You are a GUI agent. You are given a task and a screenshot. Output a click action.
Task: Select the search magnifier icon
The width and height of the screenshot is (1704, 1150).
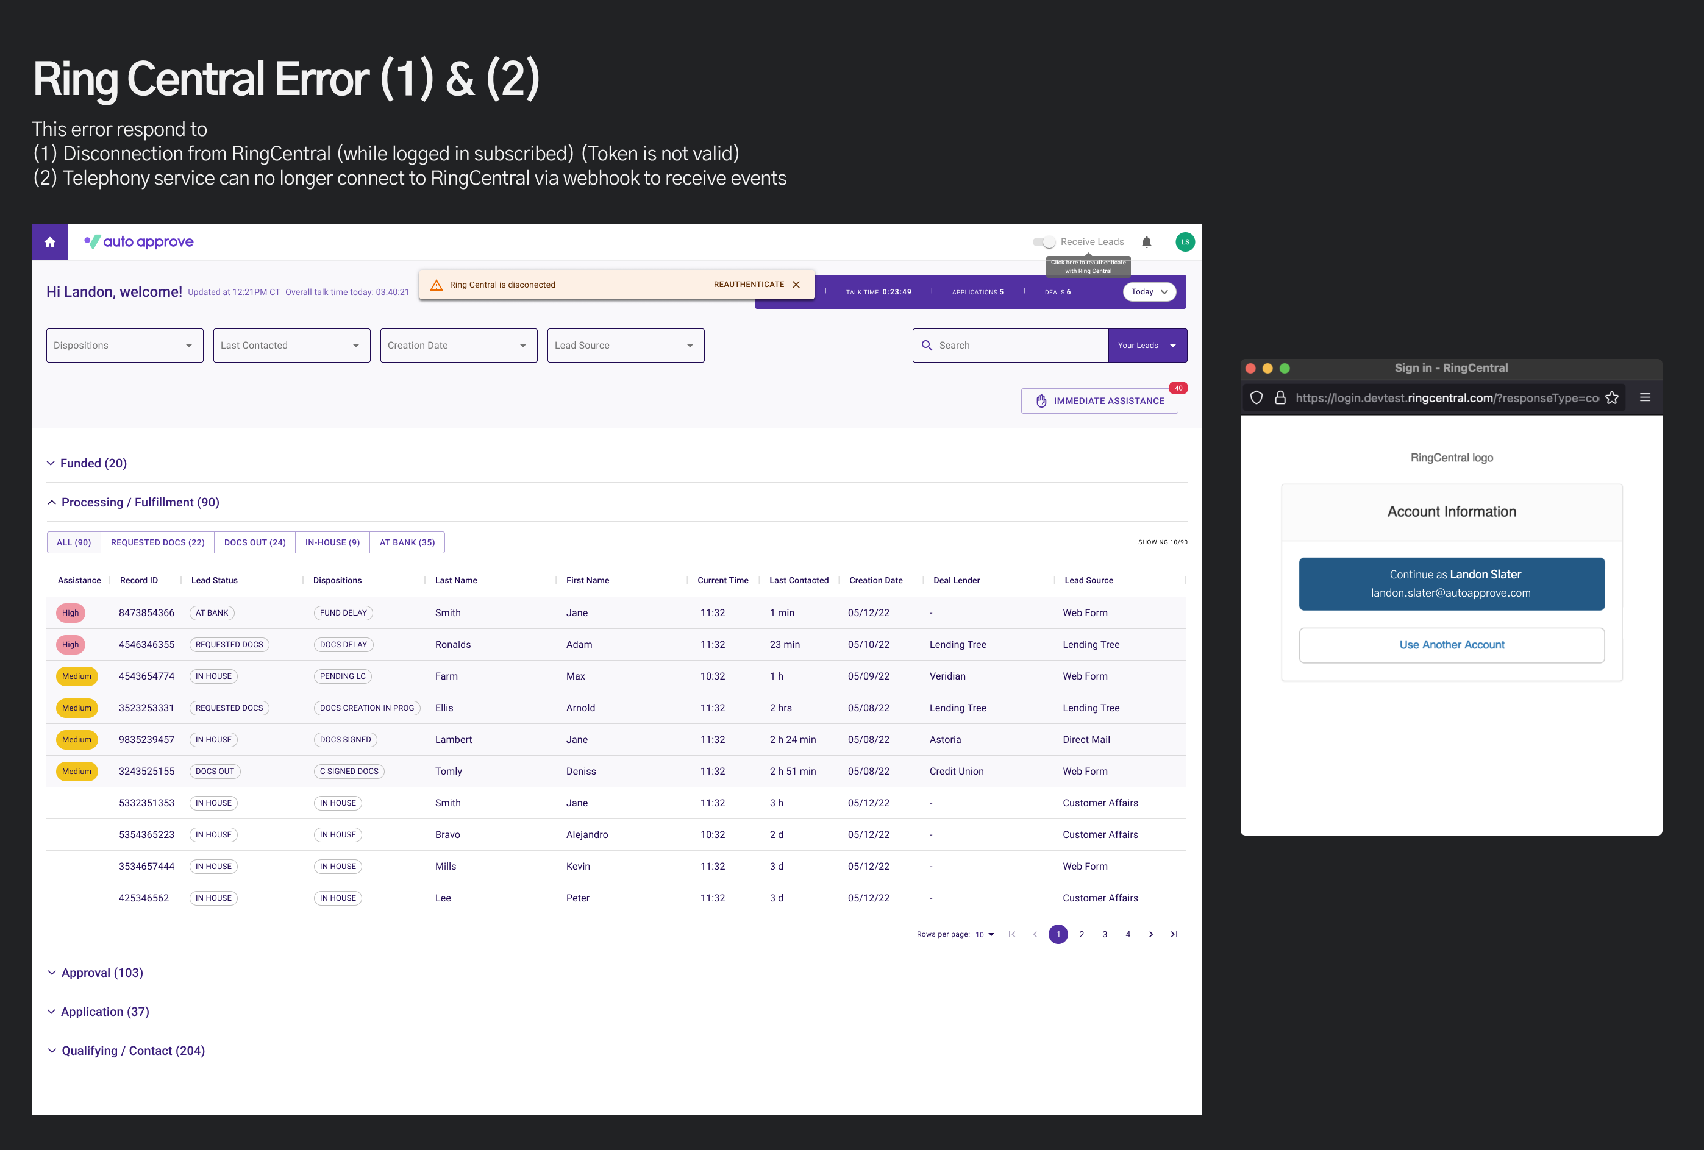pos(927,345)
